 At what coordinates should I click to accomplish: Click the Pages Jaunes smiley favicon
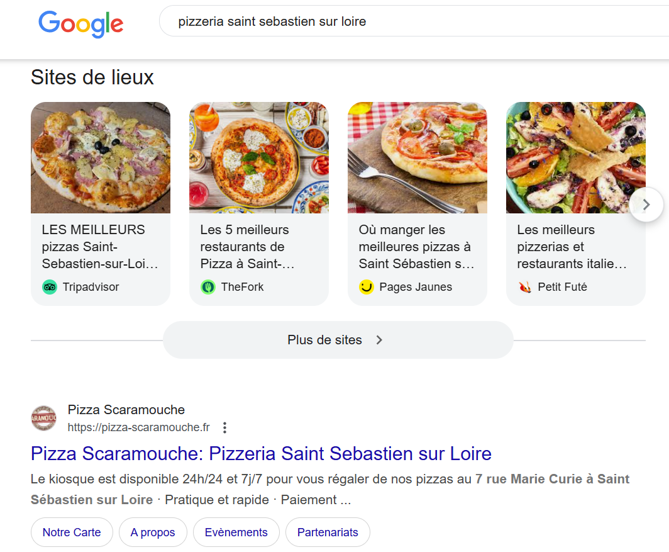click(x=365, y=287)
